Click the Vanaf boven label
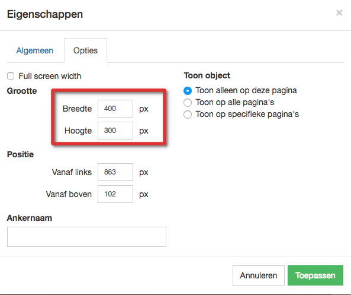The image size is (351, 295). click(x=69, y=194)
